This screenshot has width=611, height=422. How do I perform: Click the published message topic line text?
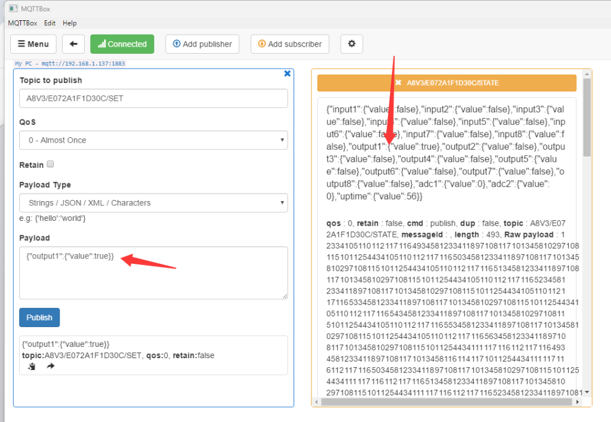point(118,355)
